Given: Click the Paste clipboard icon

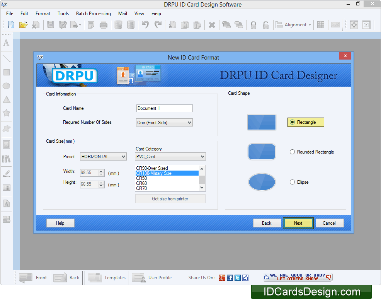Looking at the screenshot, I should click(x=197, y=25).
